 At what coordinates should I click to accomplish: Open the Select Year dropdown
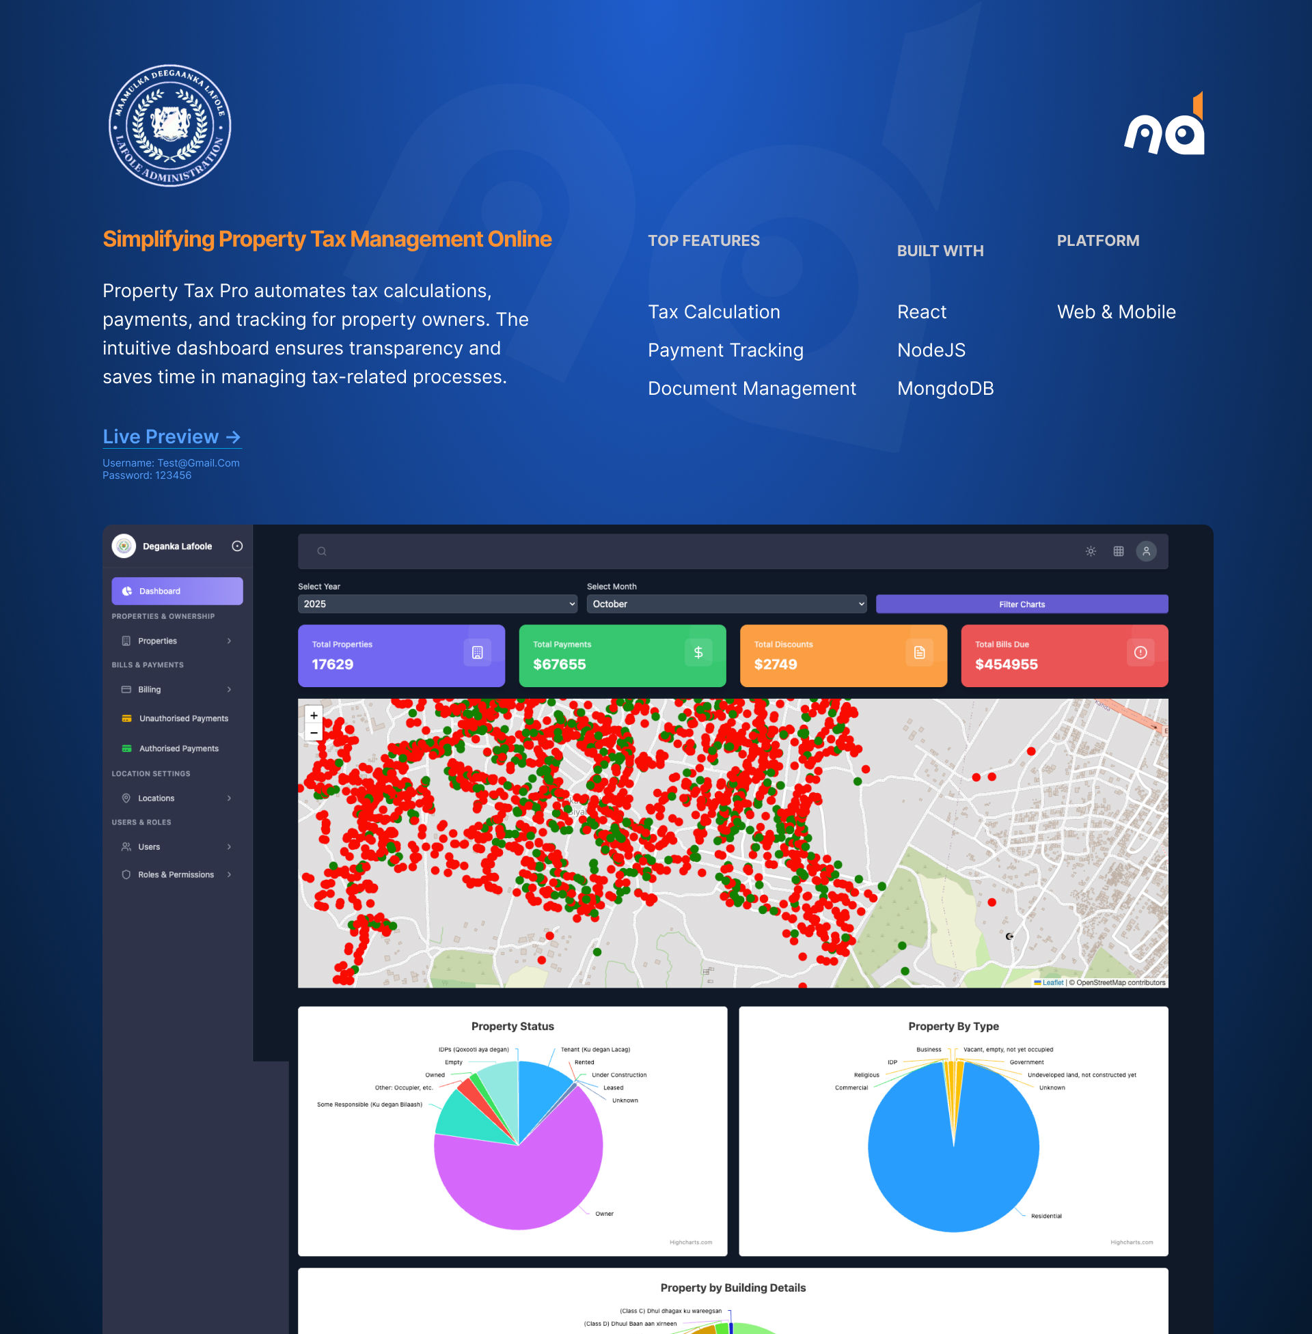tap(437, 604)
